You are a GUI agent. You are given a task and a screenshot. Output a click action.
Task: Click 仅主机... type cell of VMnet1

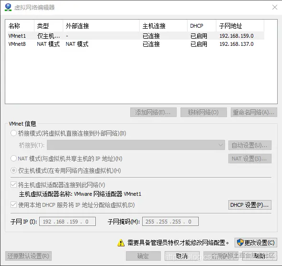[x=48, y=36]
